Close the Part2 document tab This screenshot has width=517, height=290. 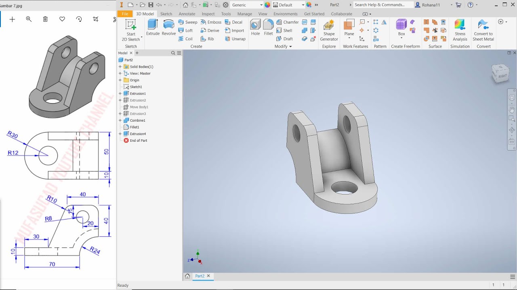[208, 276]
